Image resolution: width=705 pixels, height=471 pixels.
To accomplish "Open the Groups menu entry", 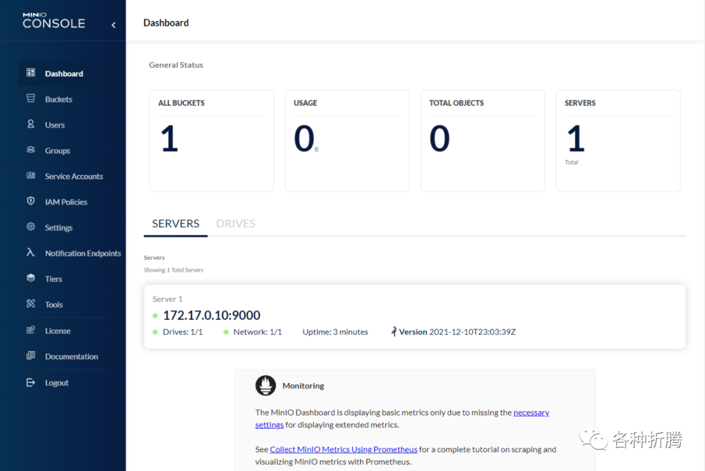I will tap(57, 151).
